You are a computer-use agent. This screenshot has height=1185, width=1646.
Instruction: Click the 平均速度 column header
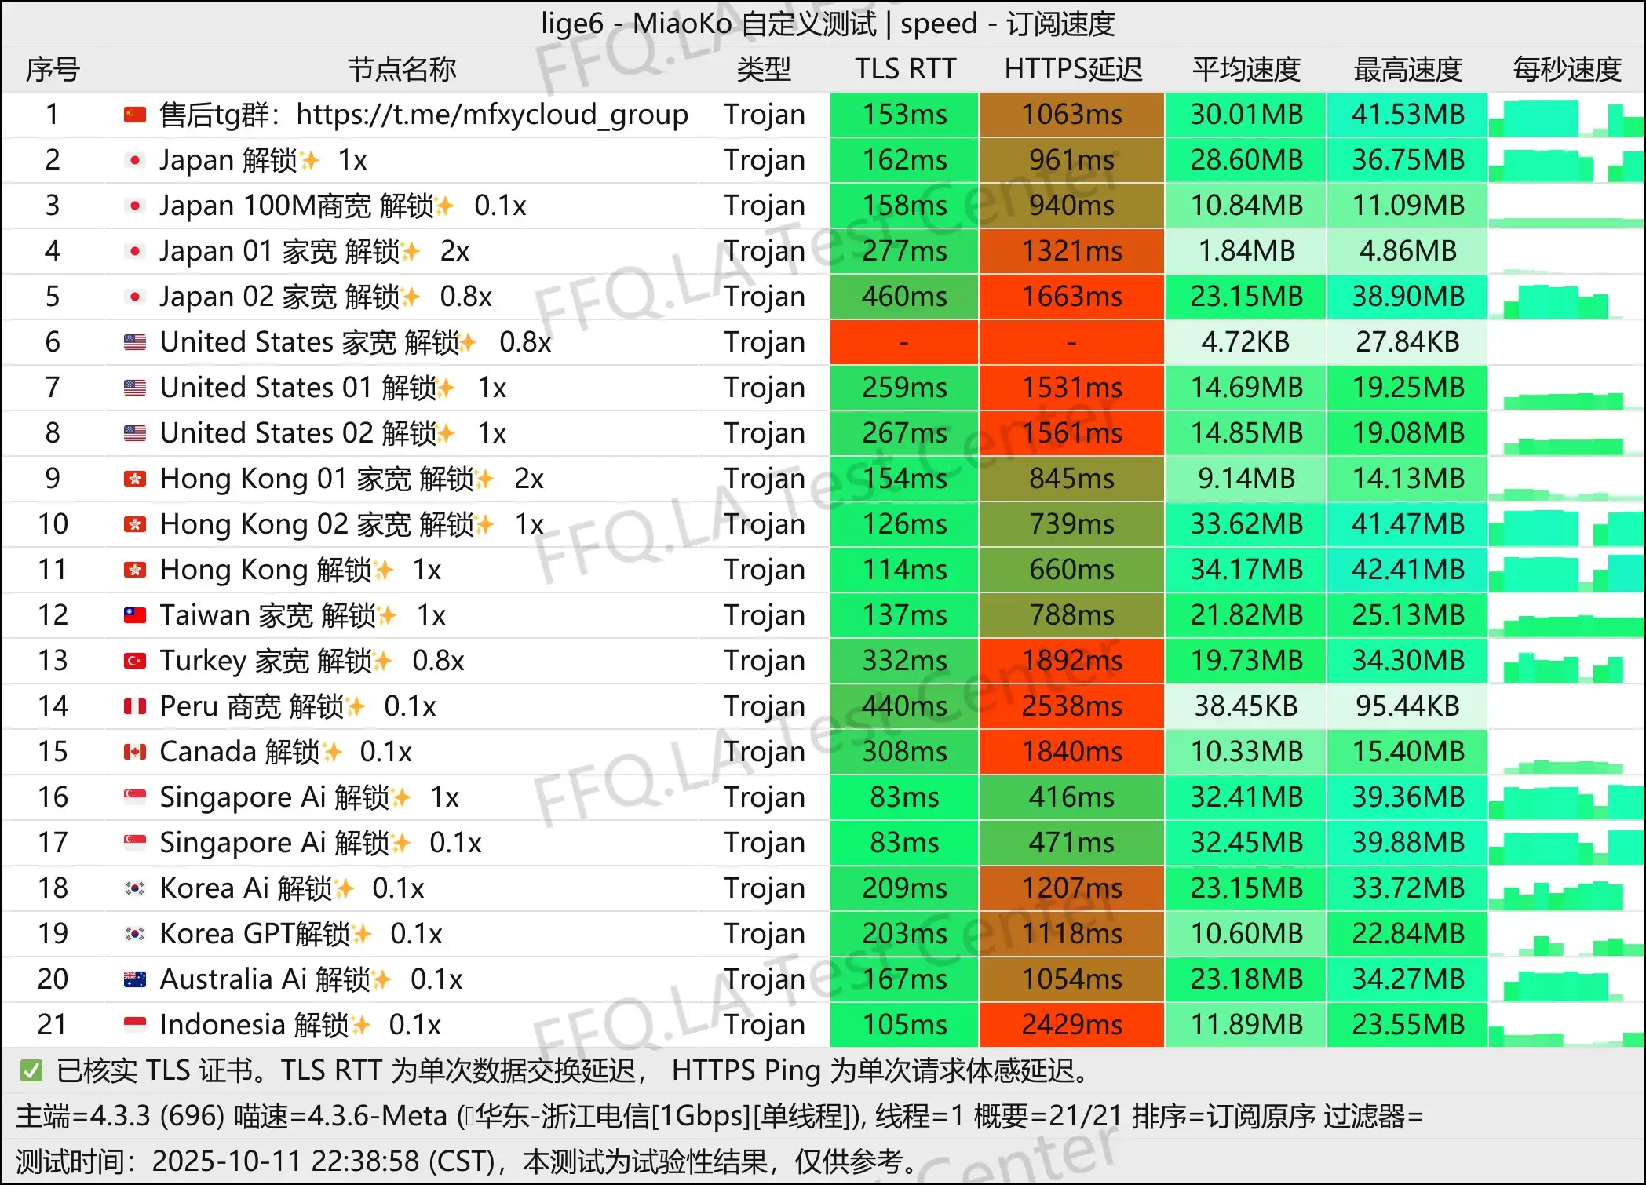1246,69
